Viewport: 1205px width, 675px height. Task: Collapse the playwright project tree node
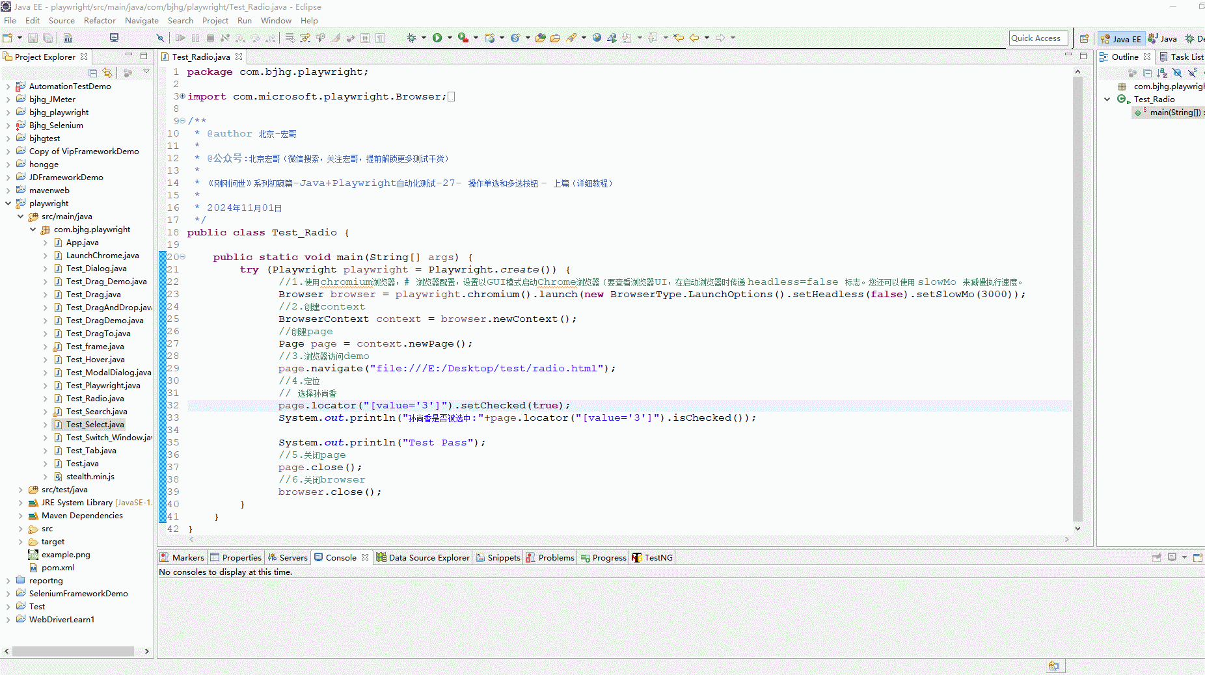8,204
